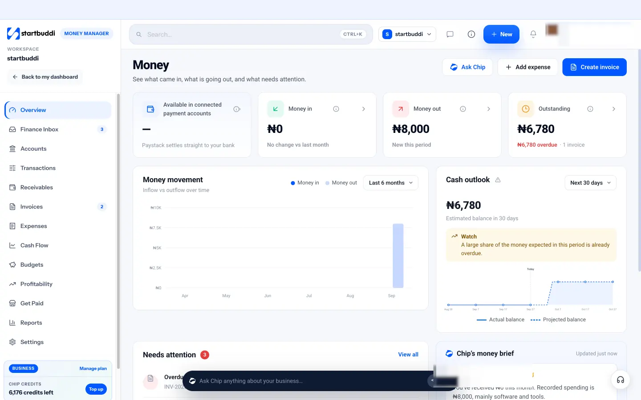Select Overview in the sidebar
The image size is (641, 400).
click(58, 110)
